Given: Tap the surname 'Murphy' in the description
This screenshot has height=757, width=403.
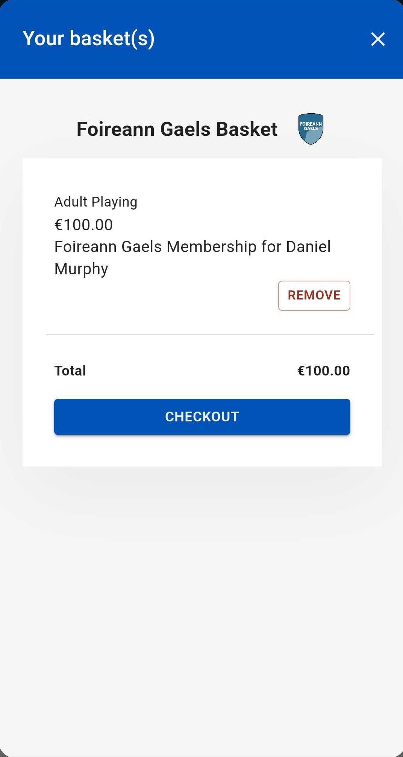Looking at the screenshot, I should (x=81, y=269).
